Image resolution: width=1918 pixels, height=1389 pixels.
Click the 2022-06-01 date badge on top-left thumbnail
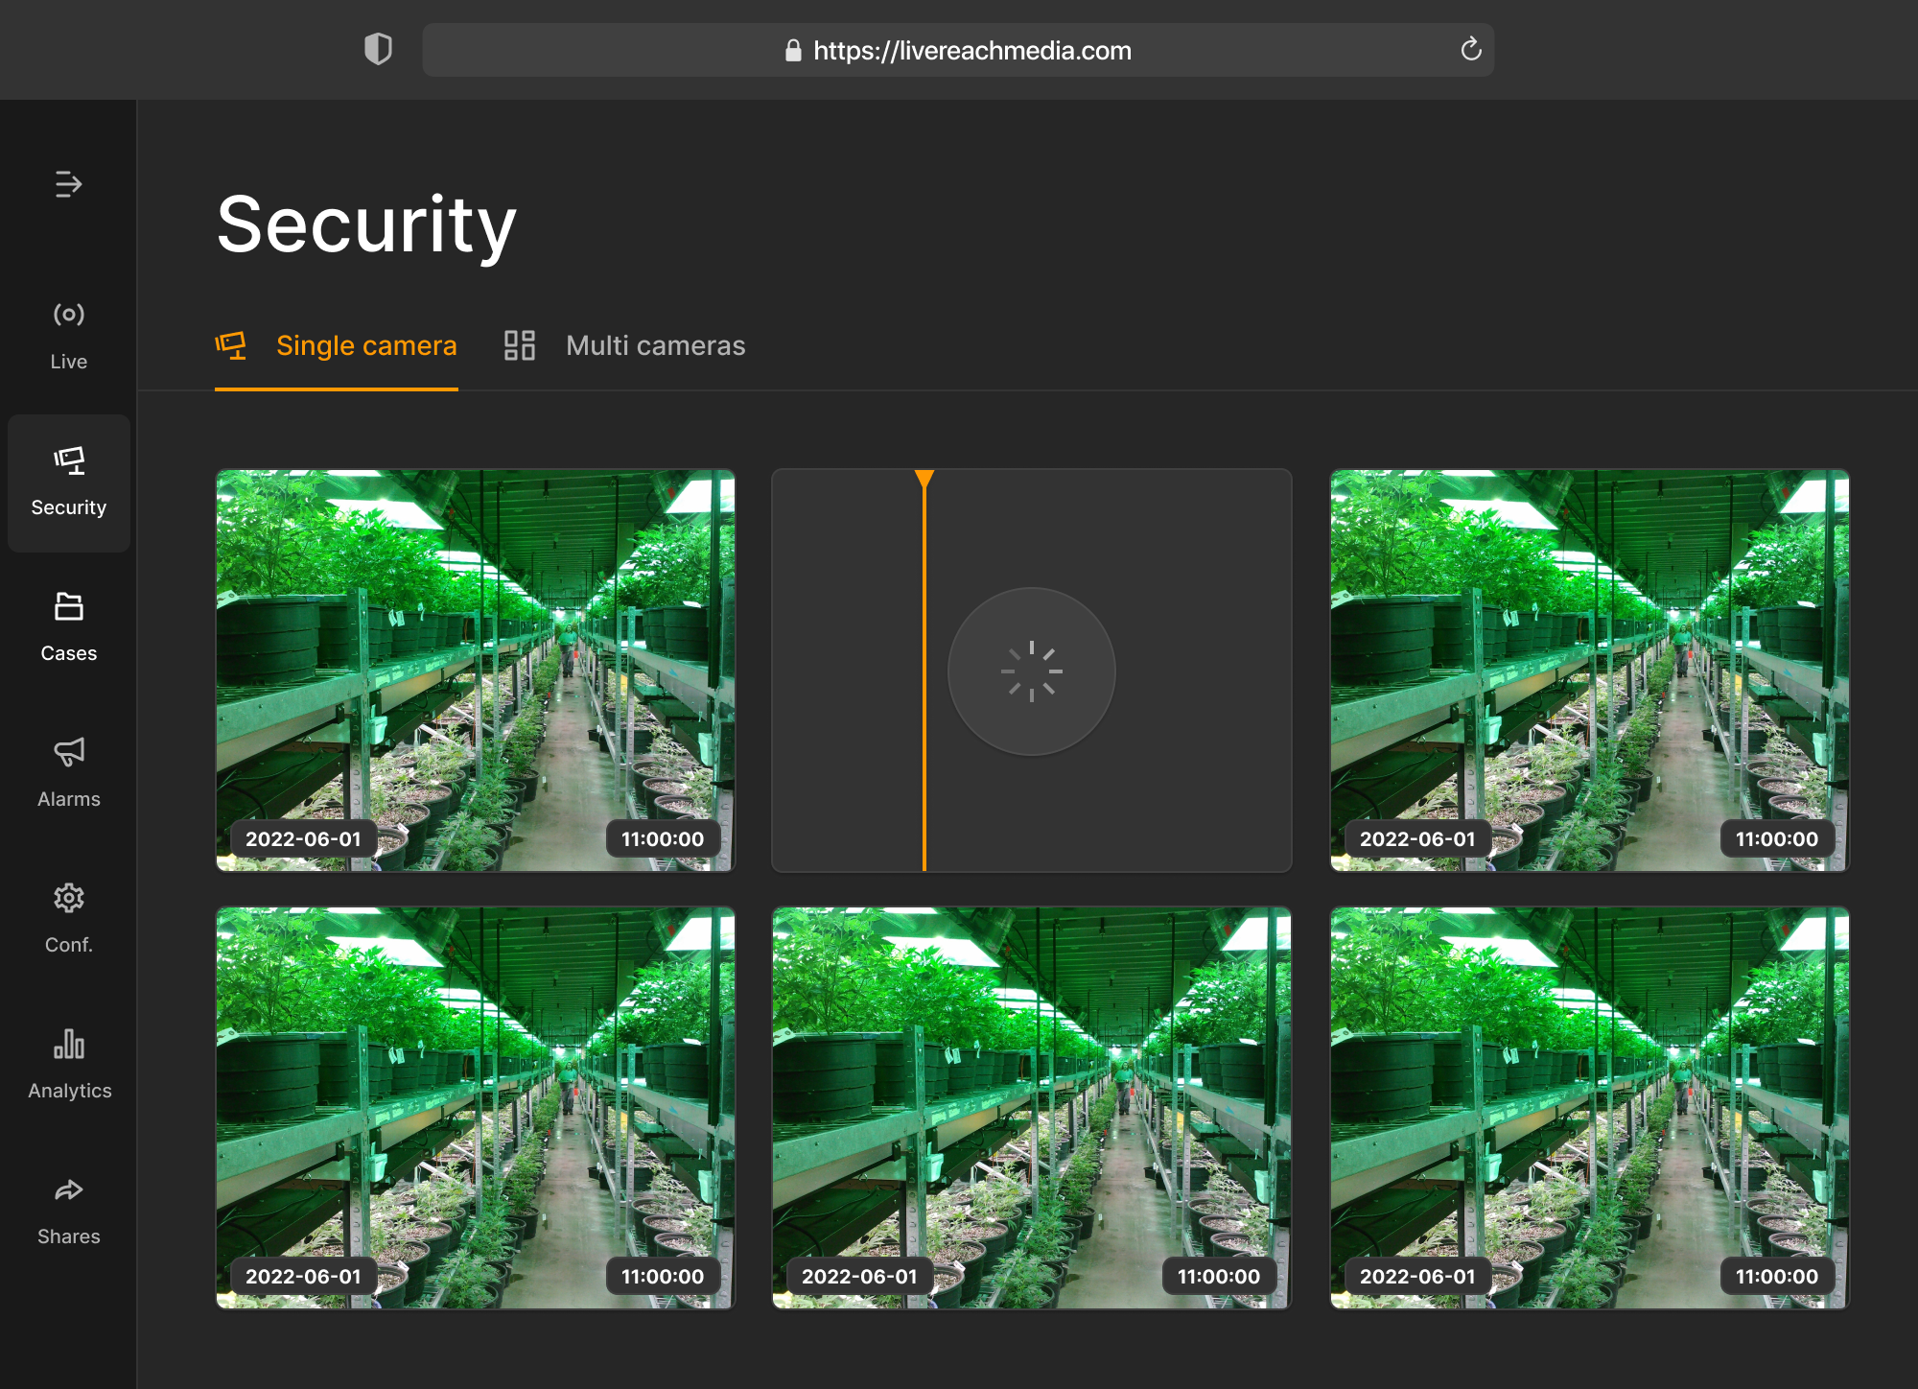pos(303,839)
